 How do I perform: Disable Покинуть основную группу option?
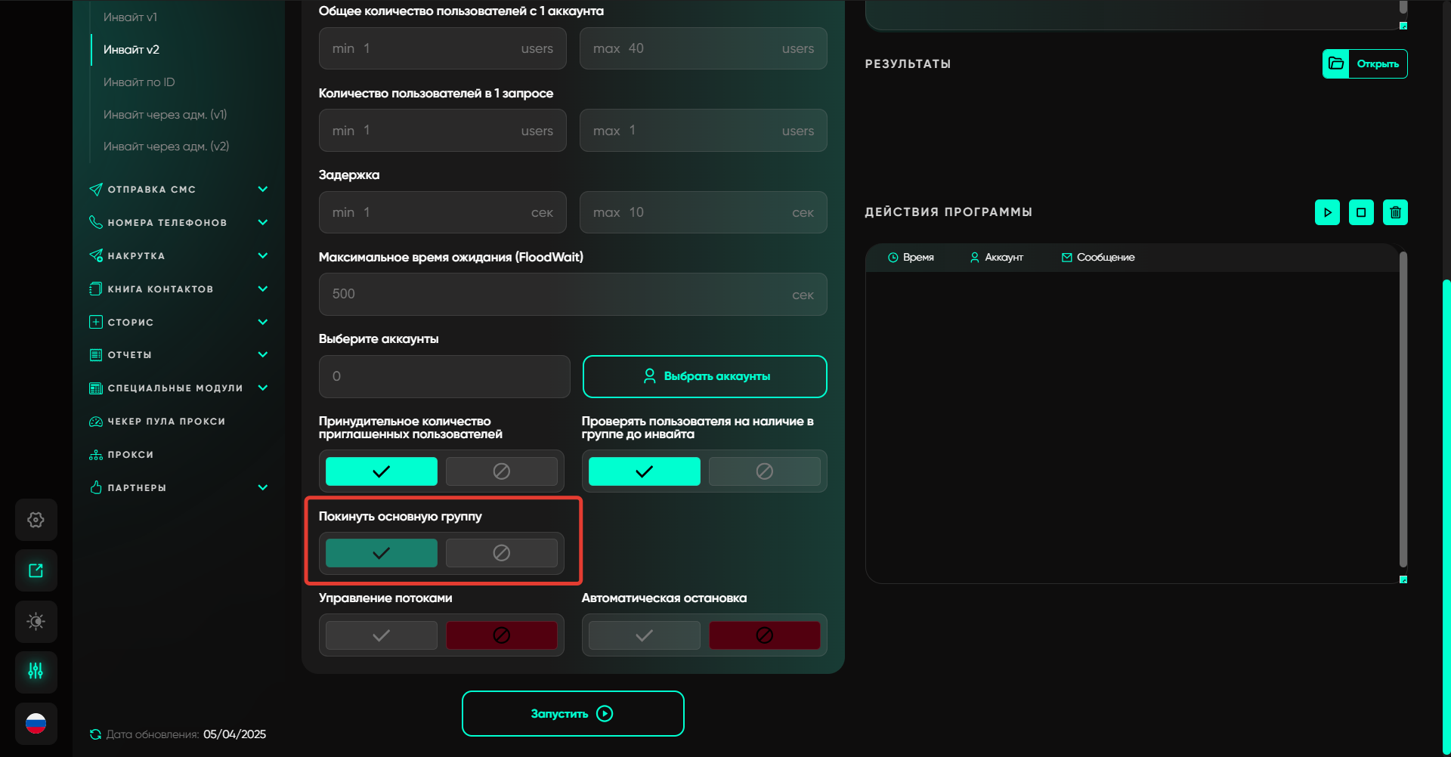[501, 553]
